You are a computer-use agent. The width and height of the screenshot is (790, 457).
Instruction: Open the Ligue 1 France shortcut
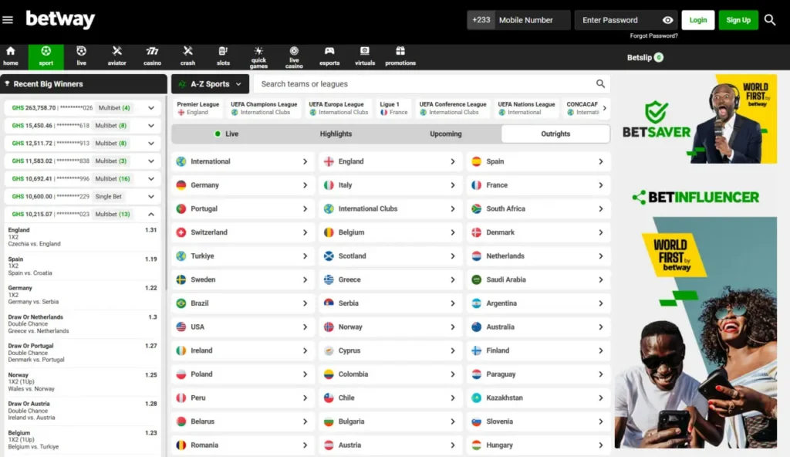tap(393, 108)
